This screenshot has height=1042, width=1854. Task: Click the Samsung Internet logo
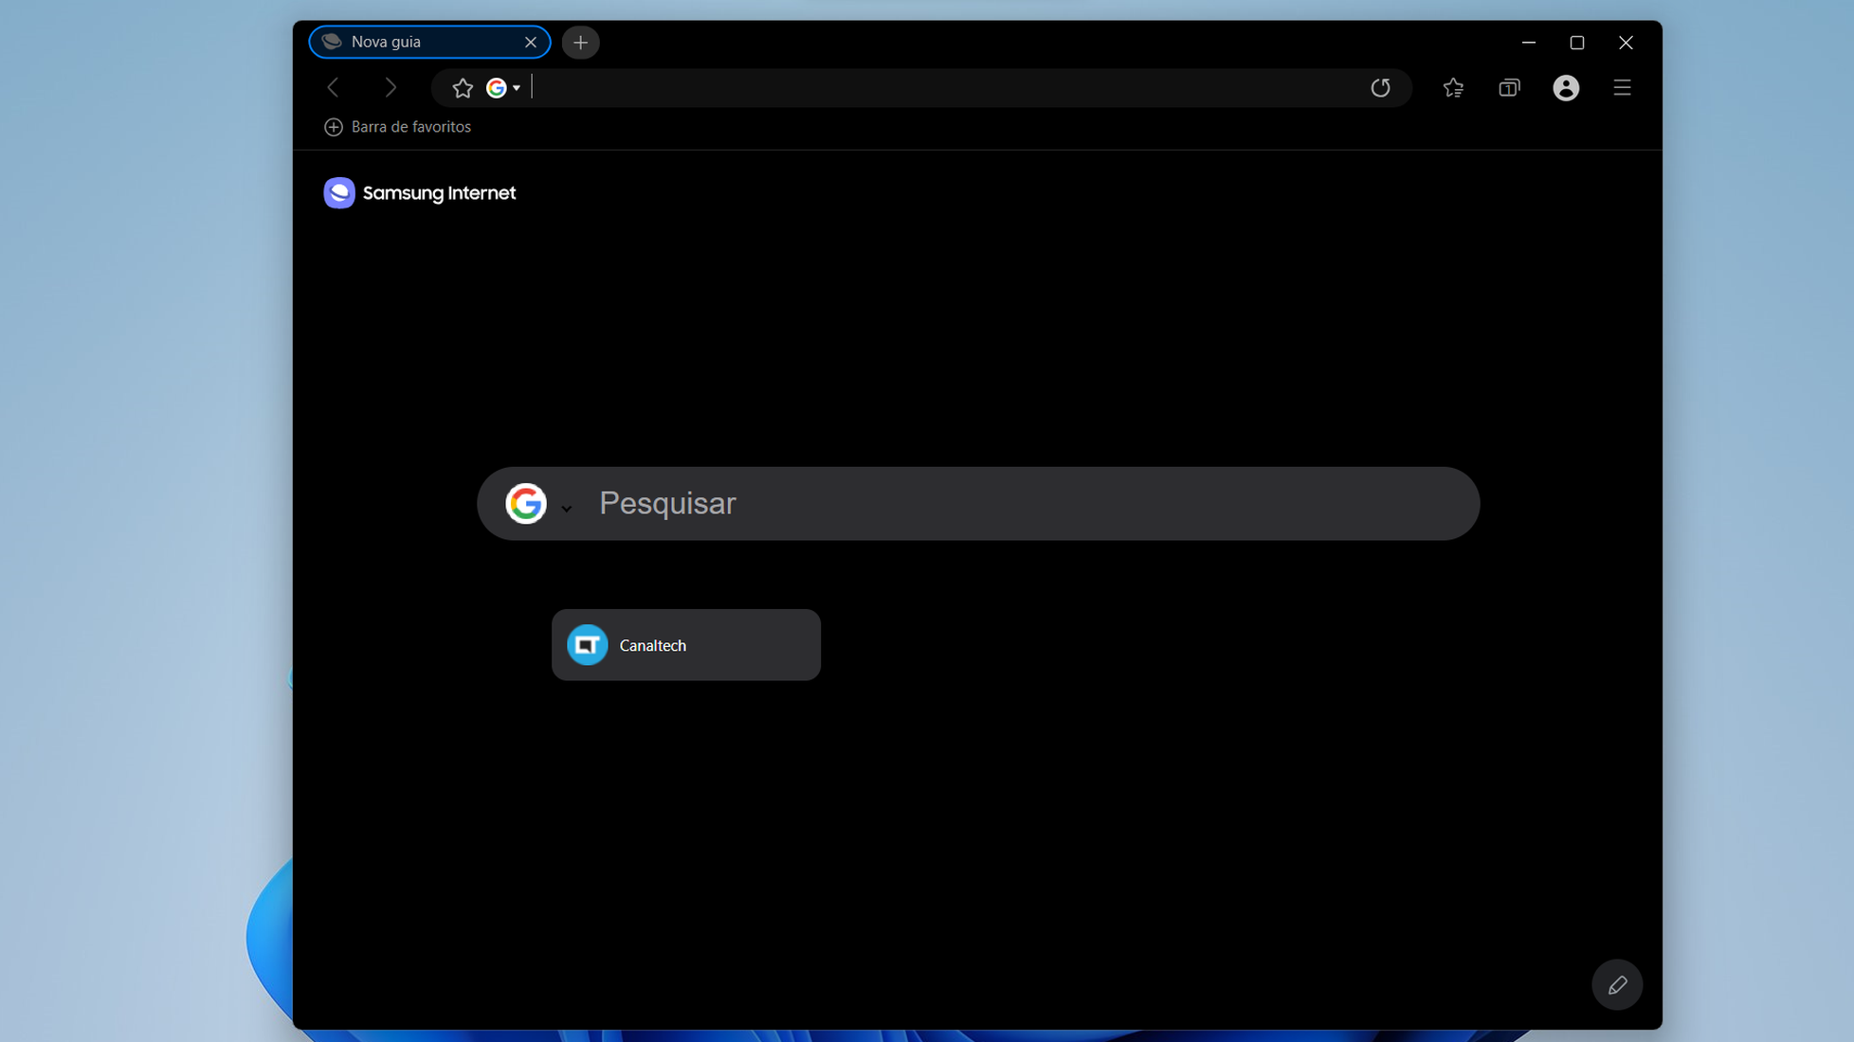[x=419, y=193]
